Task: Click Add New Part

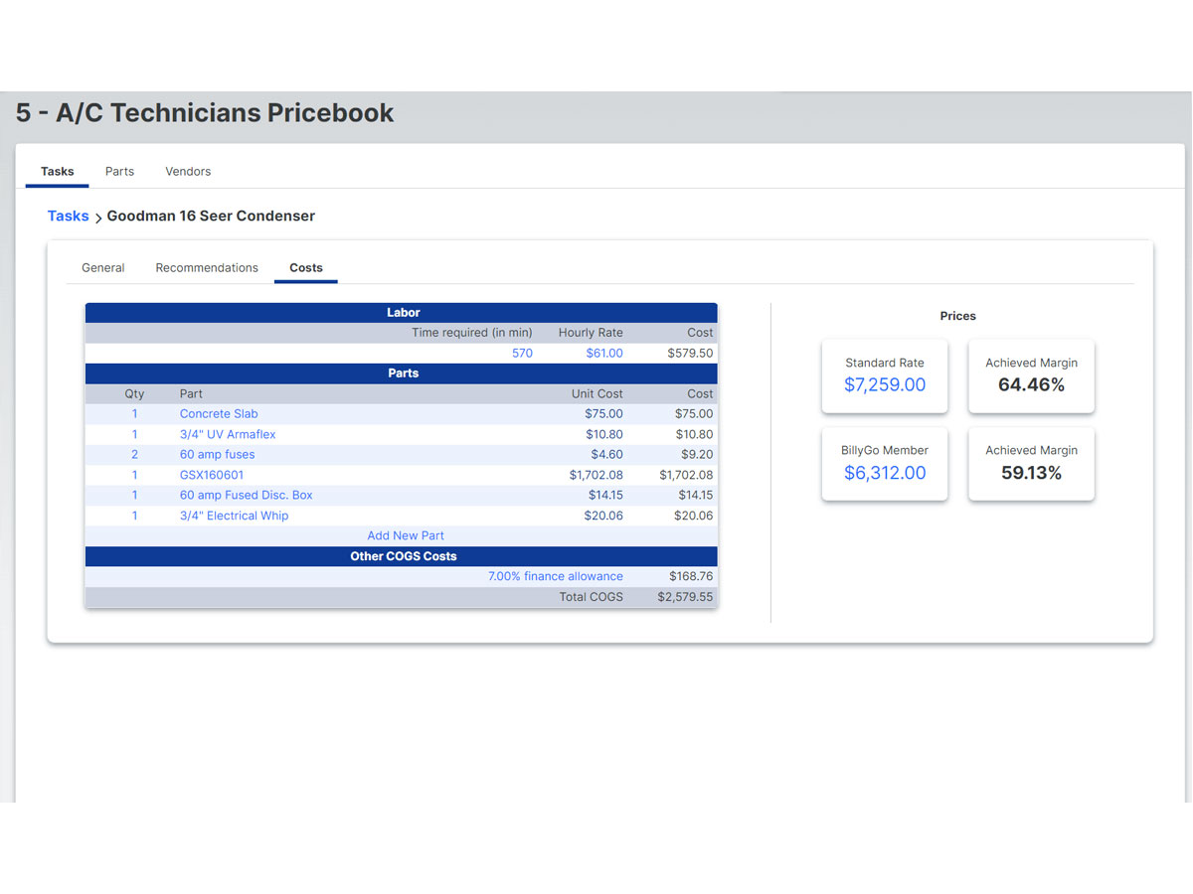Action: click(406, 535)
